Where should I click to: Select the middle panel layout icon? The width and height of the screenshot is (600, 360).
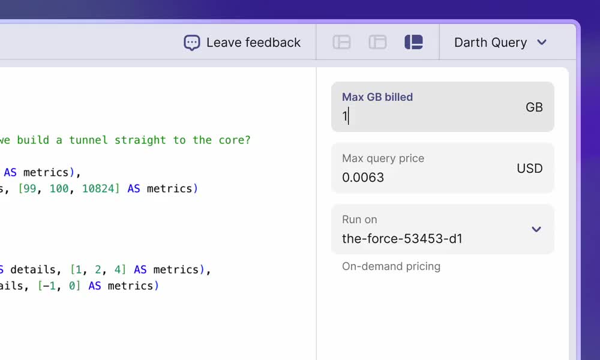(x=377, y=42)
